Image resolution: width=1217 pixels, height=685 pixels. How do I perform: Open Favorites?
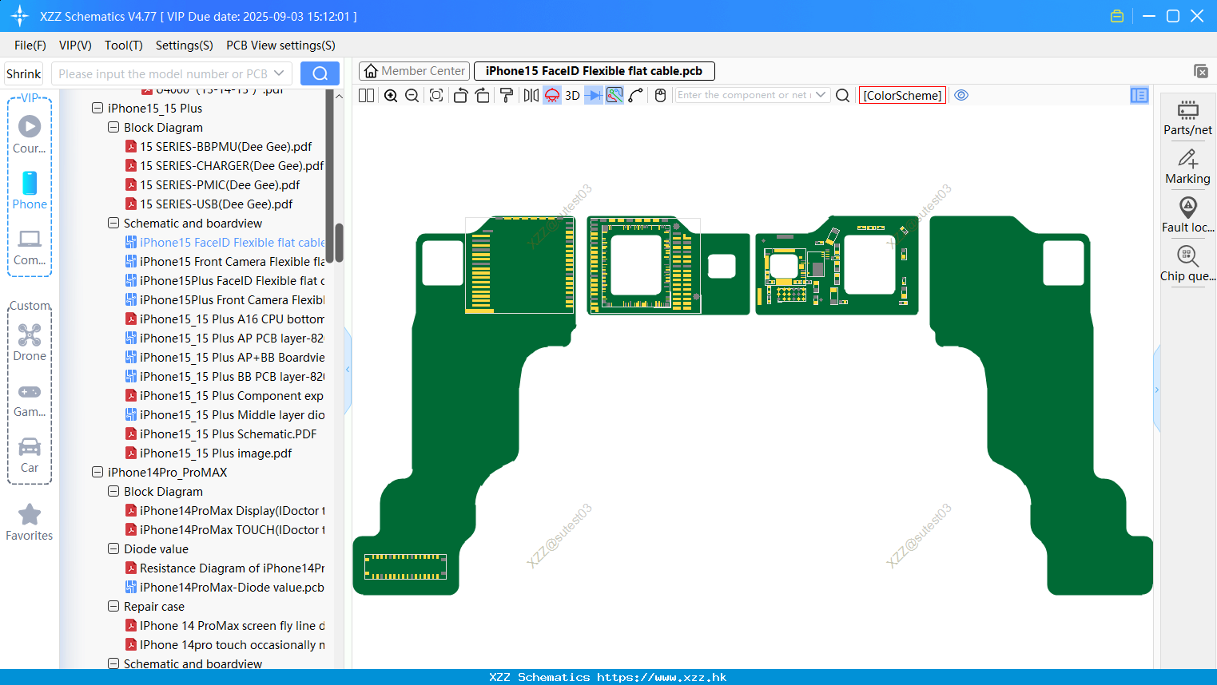(x=30, y=522)
